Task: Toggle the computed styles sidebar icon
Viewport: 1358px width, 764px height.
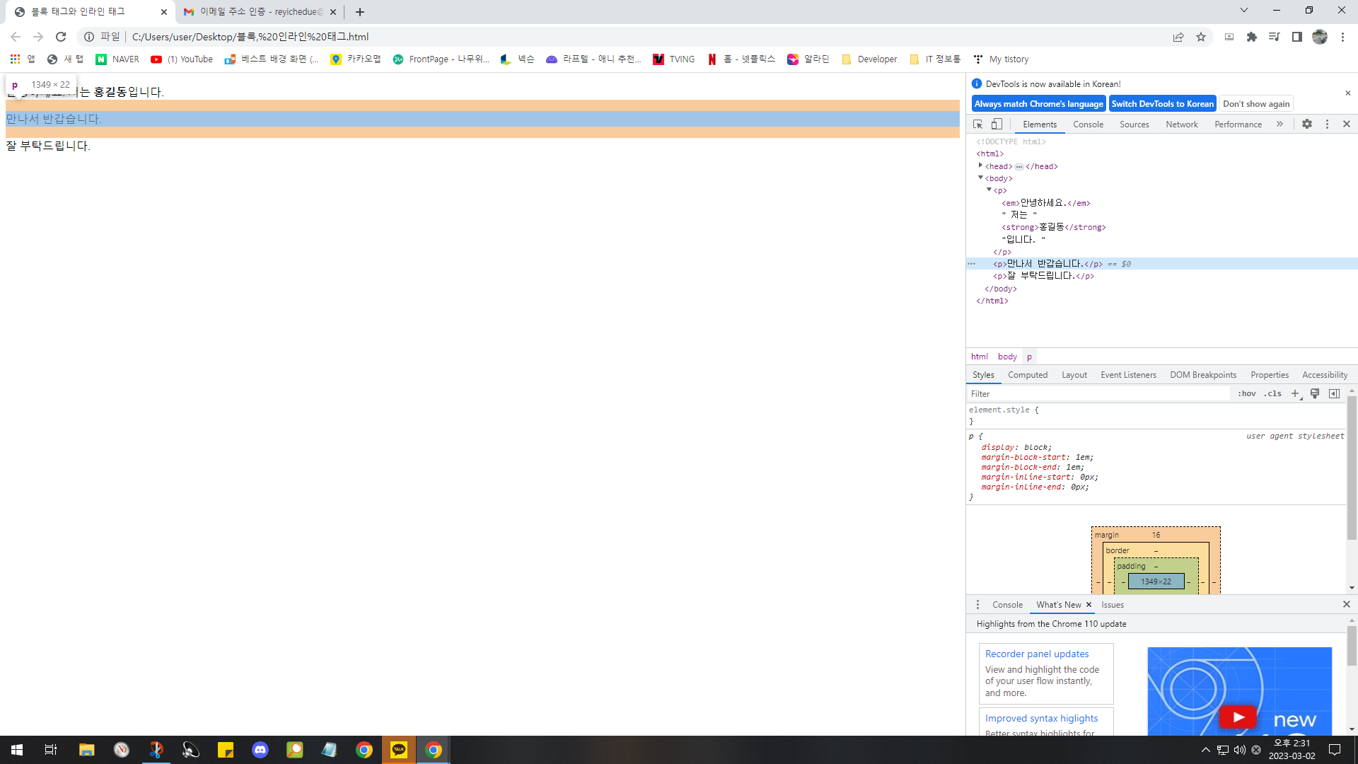Action: pyautogui.click(x=1334, y=394)
